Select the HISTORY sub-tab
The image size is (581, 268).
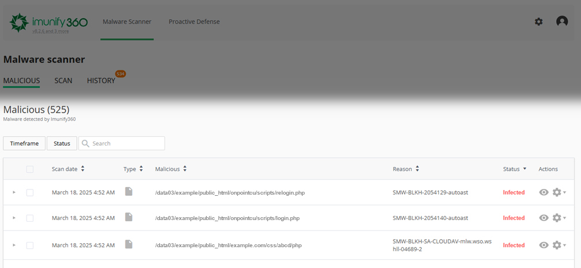click(x=101, y=81)
